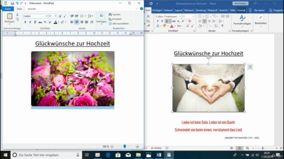Open Word's font size dropdown
The width and height of the screenshot is (284, 159).
[x=193, y=16]
